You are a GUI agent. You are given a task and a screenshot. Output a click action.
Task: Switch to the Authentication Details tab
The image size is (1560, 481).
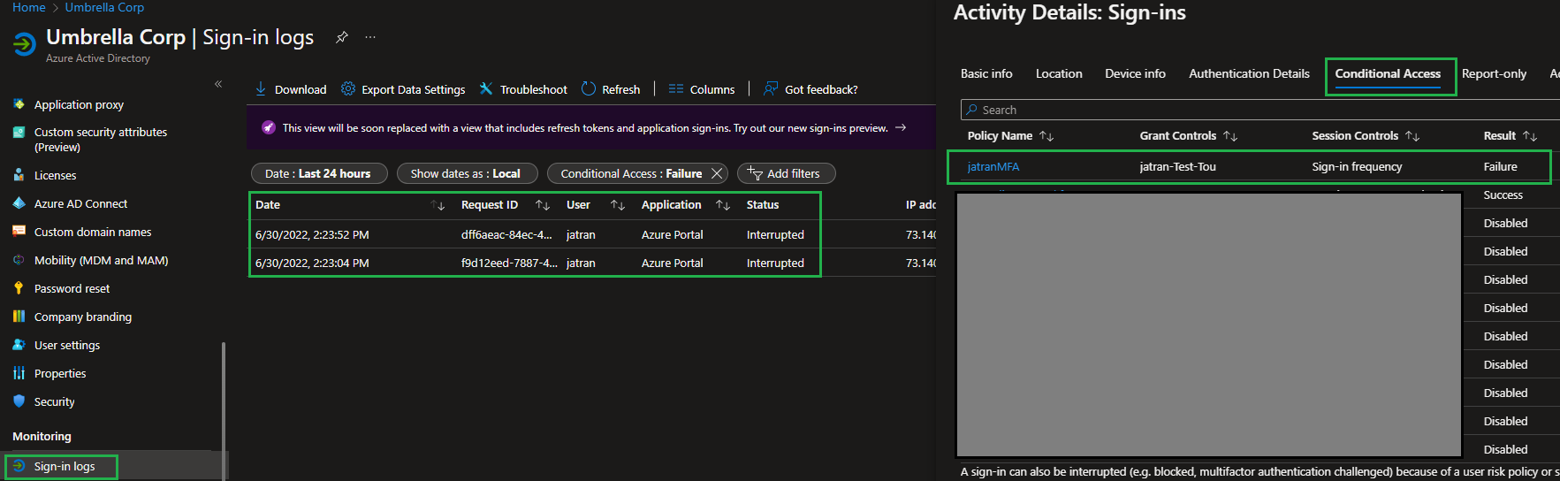1249,73
